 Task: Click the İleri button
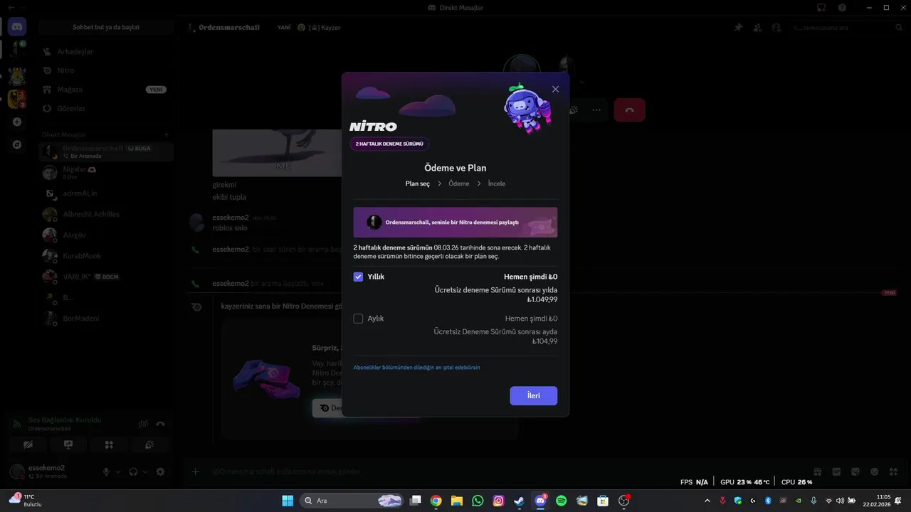(x=533, y=395)
